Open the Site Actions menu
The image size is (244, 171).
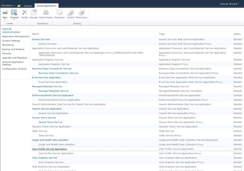coord(8,5)
